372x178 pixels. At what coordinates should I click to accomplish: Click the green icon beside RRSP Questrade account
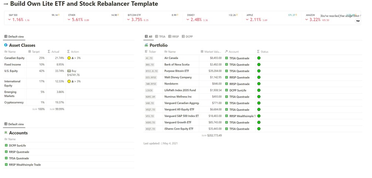point(6,152)
